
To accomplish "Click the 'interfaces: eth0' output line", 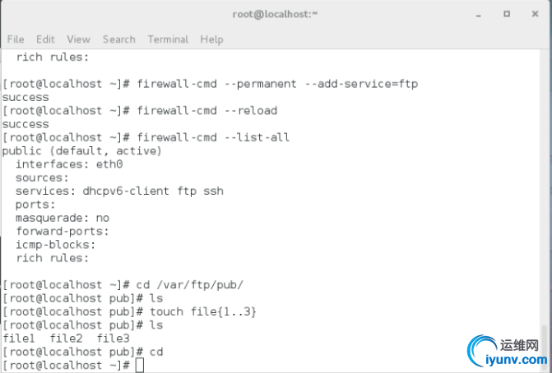I will click(69, 164).
